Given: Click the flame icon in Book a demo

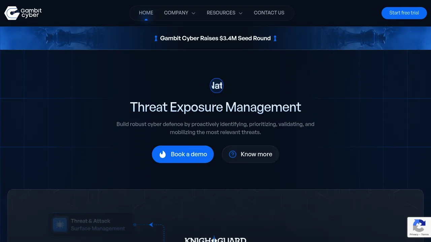Looking at the screenshot, I should coord(163,154).
